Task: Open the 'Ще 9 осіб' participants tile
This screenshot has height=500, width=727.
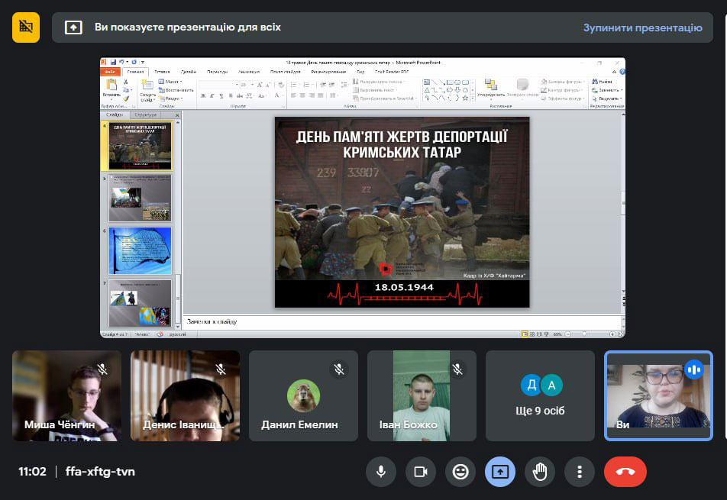Action: click(540, 395)
